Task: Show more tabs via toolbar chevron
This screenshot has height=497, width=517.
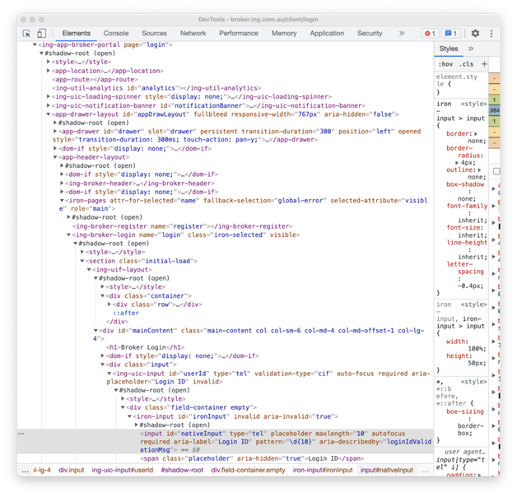Action: coord(401,34)
